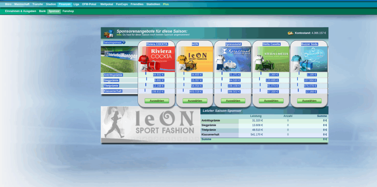Pick Stella Casella using Auswählen
This screenshot has width=377, height=187.
click(x=271, y=101)
